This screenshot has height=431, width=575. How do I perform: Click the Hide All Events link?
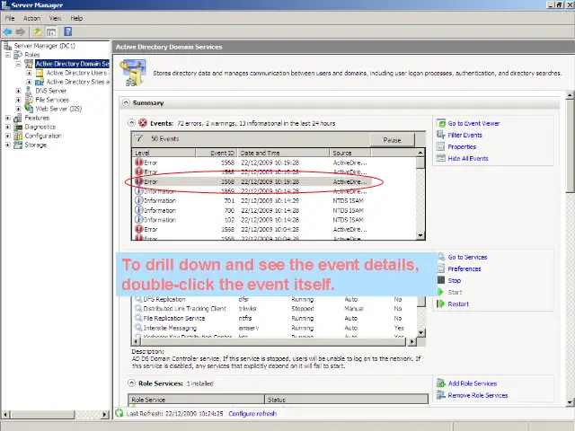coord(467,158)
